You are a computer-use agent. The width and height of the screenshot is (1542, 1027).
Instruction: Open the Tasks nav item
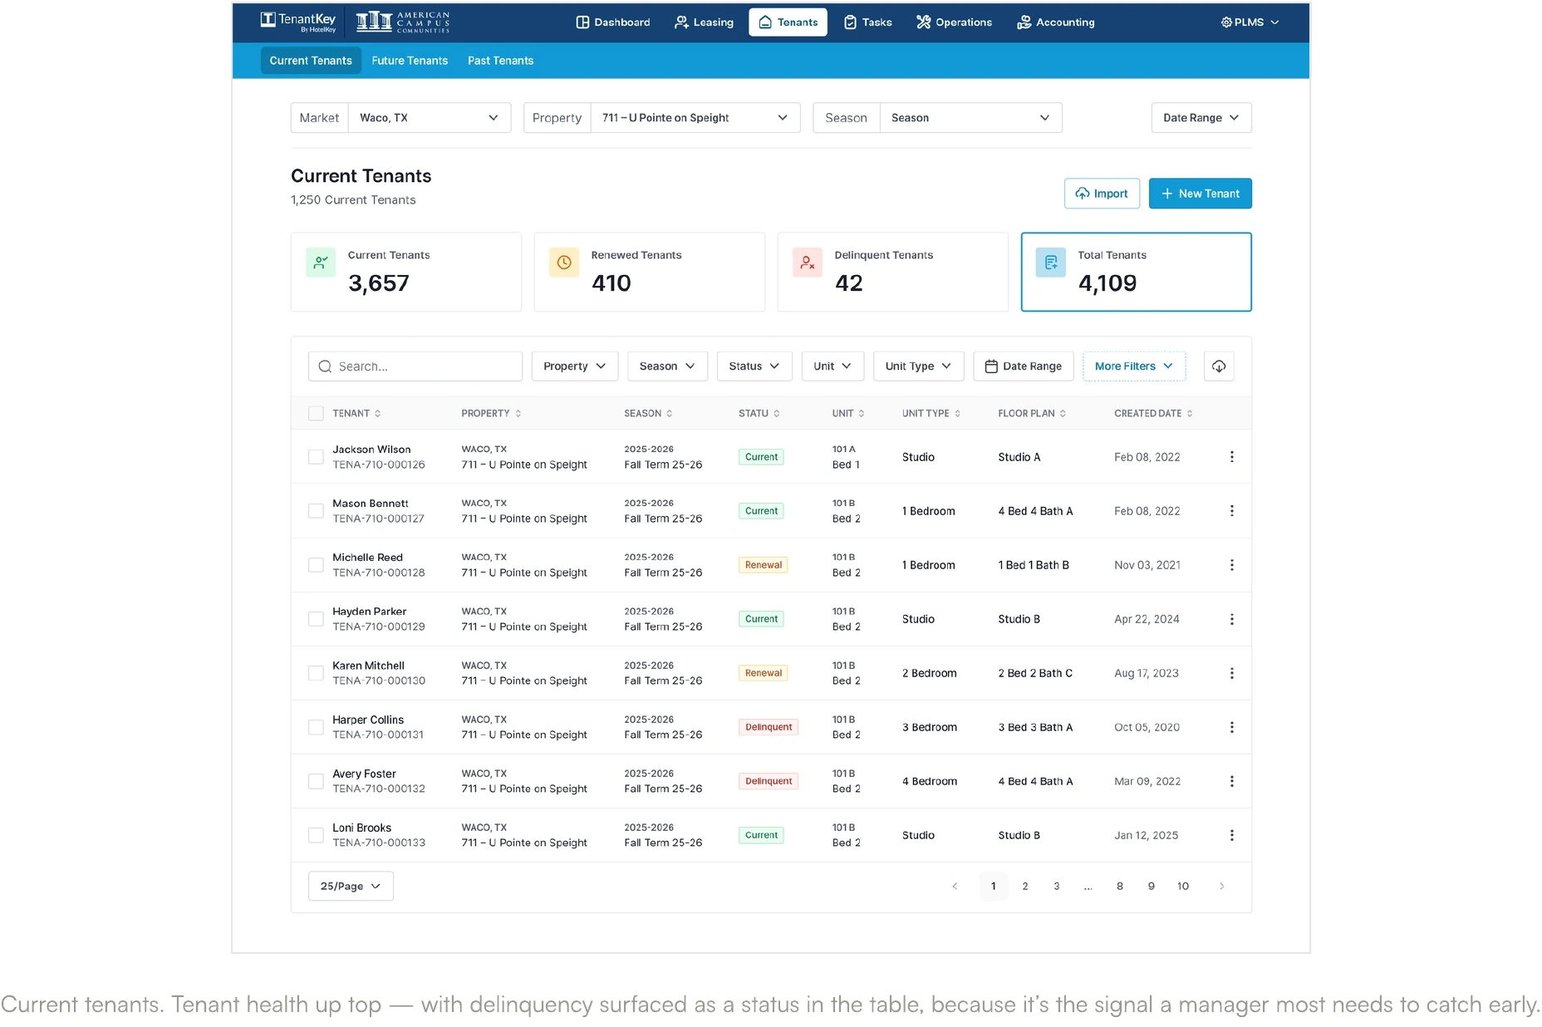point(868,22)
